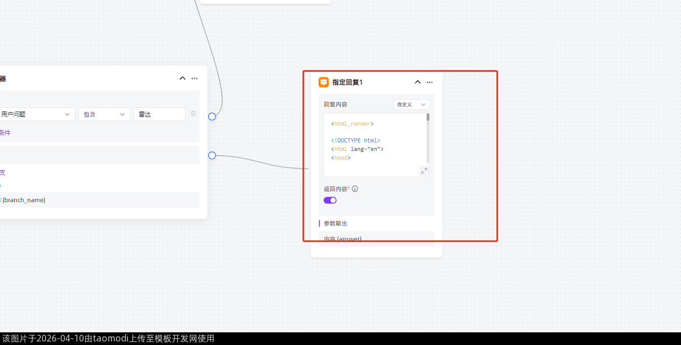Click the lower output port of the left node
The height and width of the screenshot is (345, 681).
point(212,156)
